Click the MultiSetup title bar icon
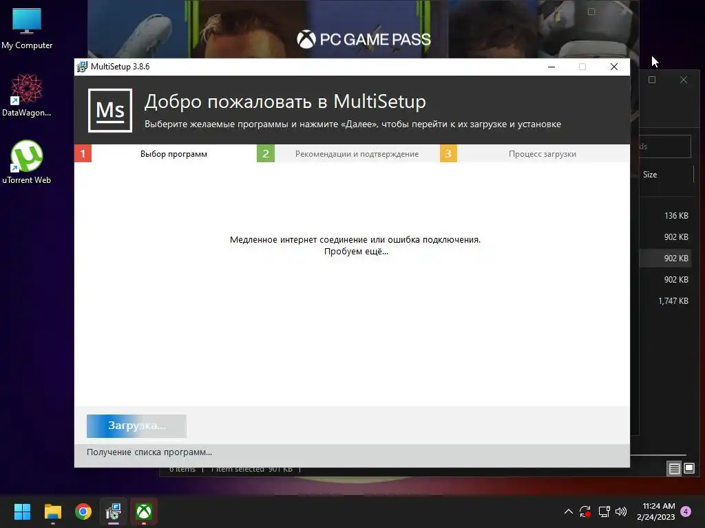Screen dimensions: 705x528 (x=82, y=67)
